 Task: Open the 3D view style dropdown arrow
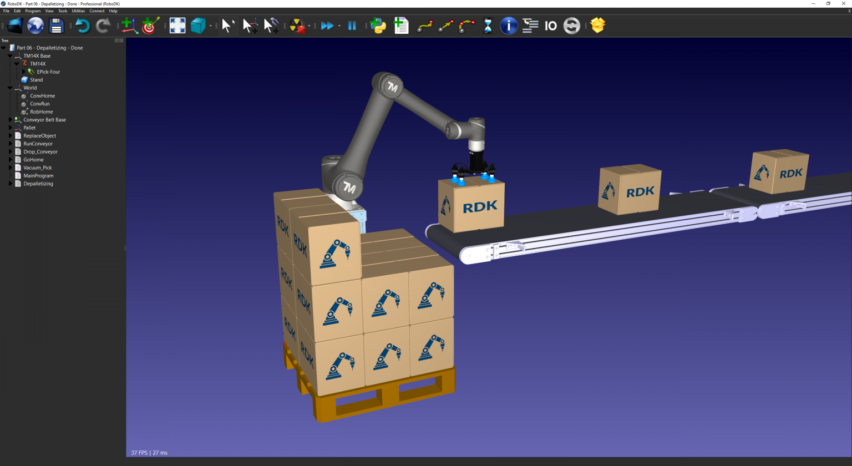coord(210,26)
